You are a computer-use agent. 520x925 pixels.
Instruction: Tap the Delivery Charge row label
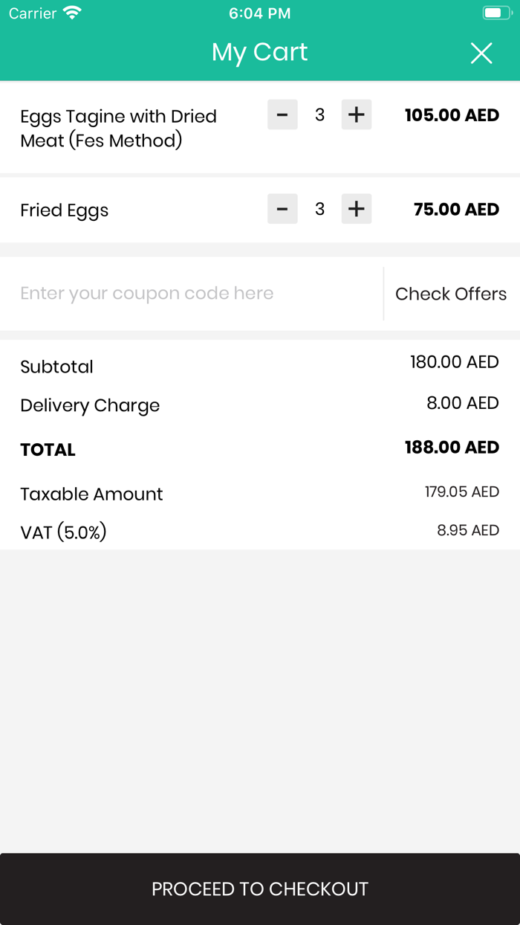90,405
